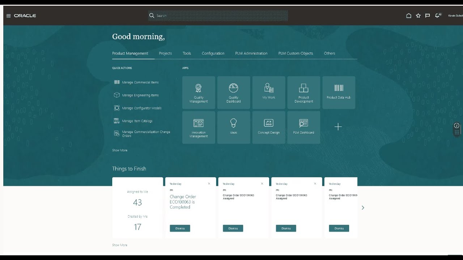Screen dimensions: 463x260
Task: Go to Home via house icon
Action: pyautogui.click(x=409, y=16)
